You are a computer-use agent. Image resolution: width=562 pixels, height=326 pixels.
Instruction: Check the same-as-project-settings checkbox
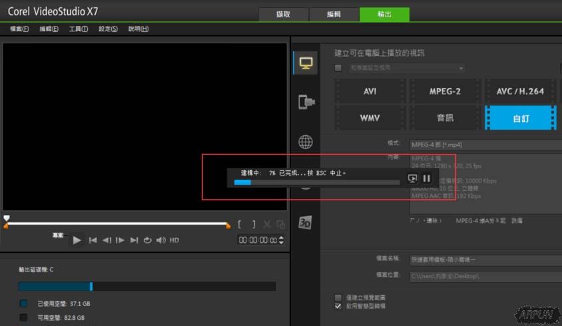pos(338,68)
